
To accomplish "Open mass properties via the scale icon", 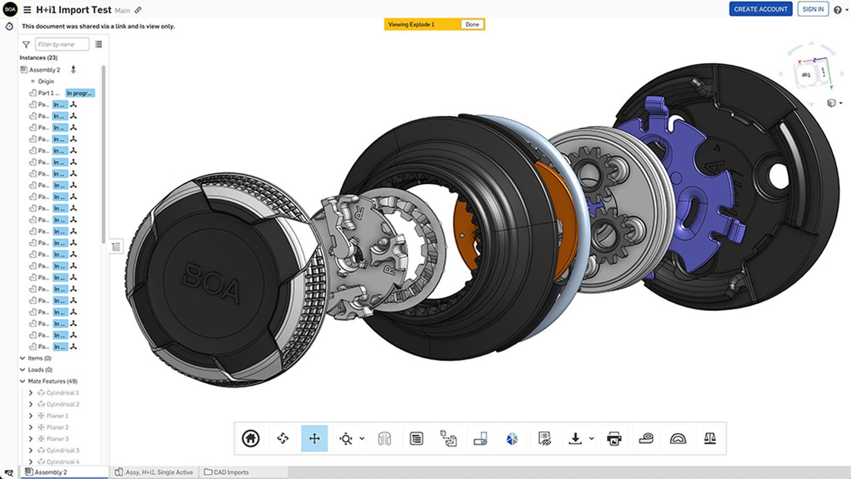I will 710,439.
